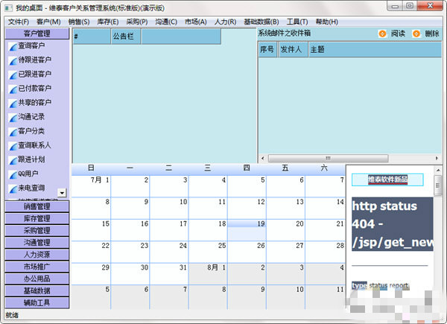
Task: Open the 帮助(H) menu
Action: 327,22
